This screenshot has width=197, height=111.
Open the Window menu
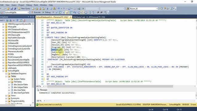click(x=43, y=5)
